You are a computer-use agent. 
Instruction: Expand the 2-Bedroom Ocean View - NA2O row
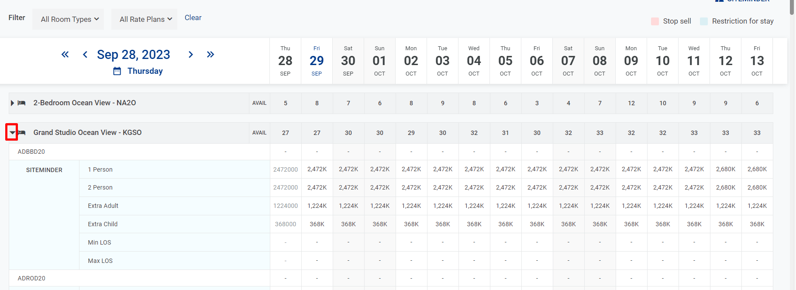[x=12, y=103]
